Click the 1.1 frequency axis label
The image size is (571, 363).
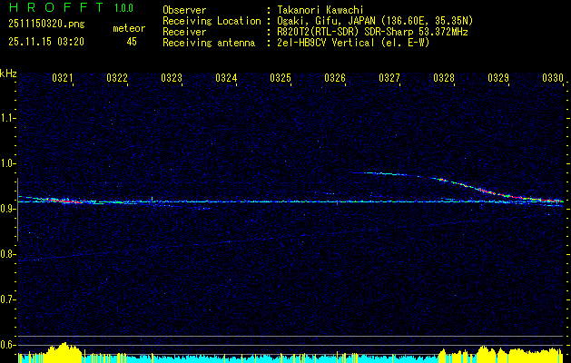[x=8, y=118]
